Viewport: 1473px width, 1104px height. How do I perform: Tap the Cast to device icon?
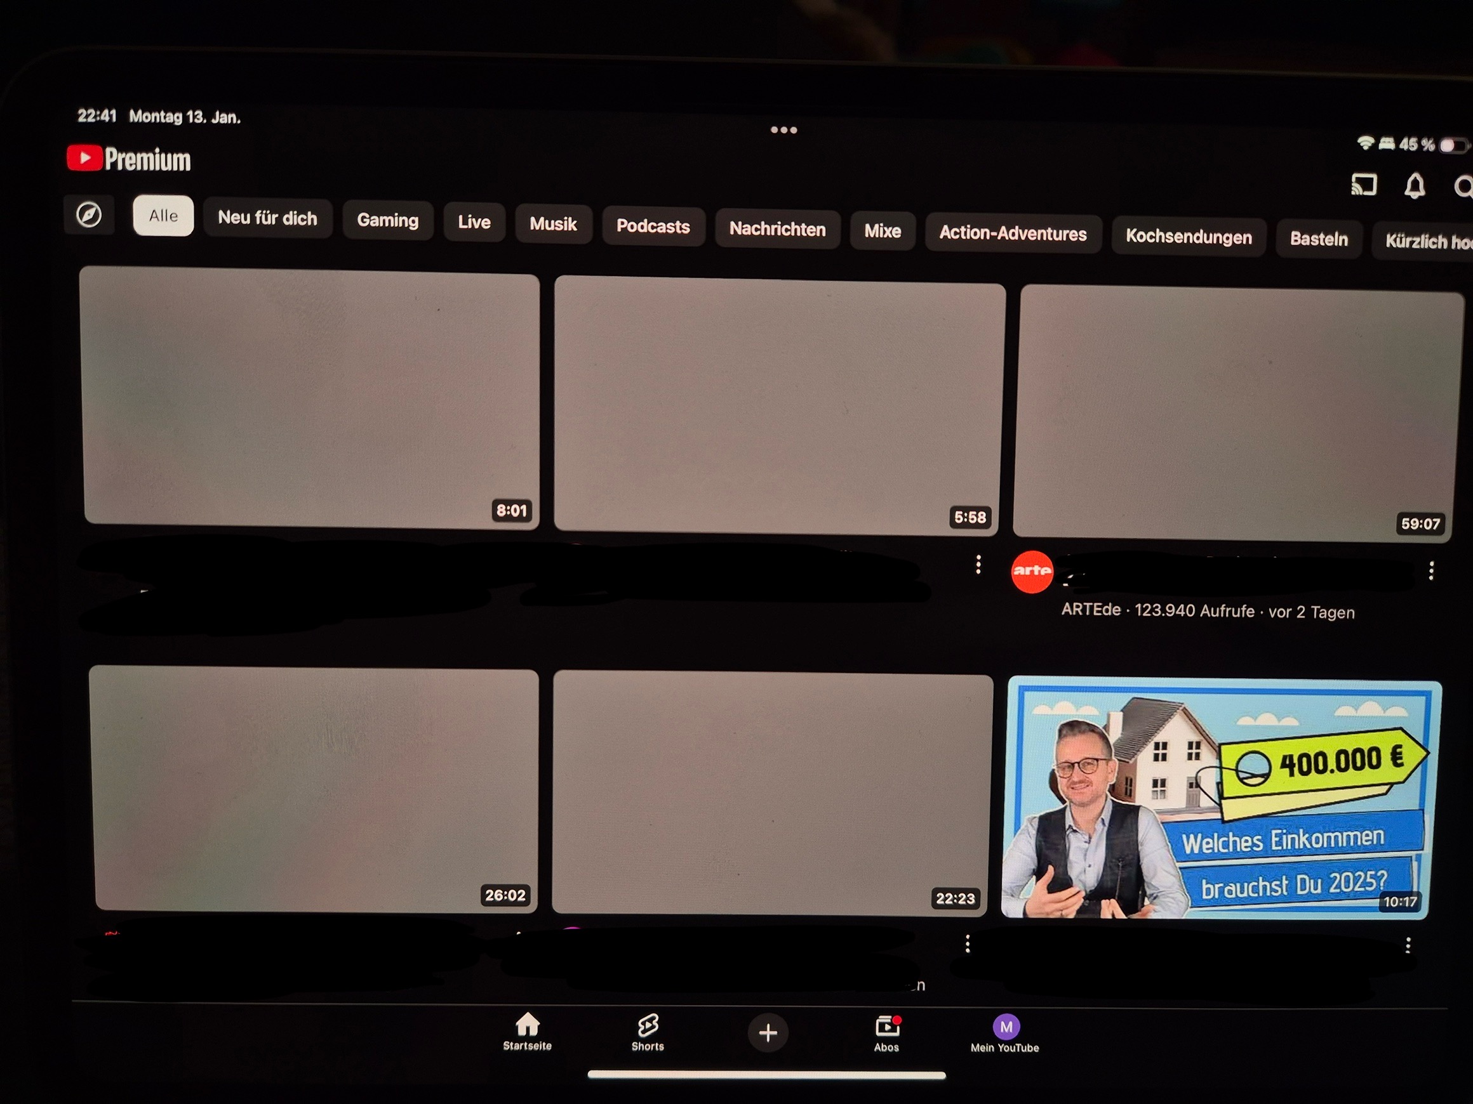(x=1363, y=185)
